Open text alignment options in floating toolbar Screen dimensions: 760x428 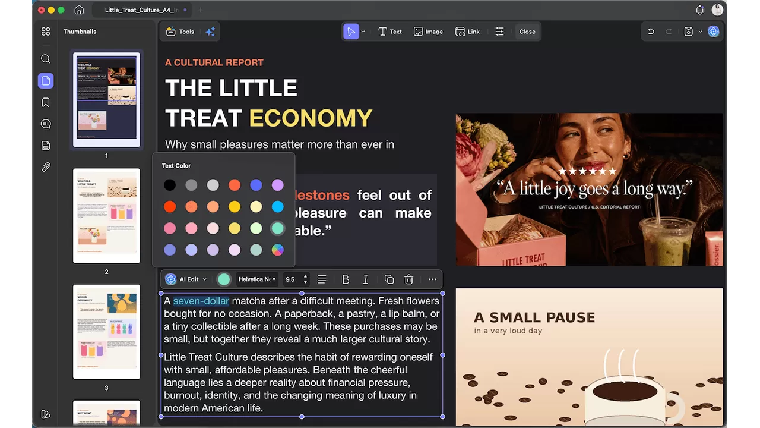[322, 279]
